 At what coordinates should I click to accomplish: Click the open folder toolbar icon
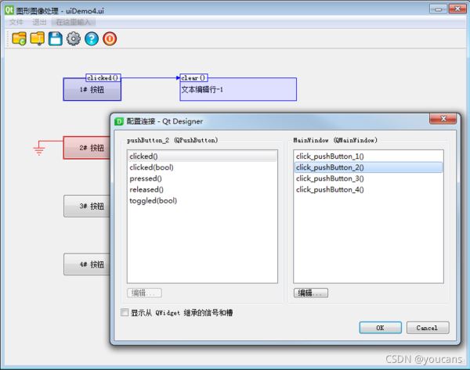[19, 38]
